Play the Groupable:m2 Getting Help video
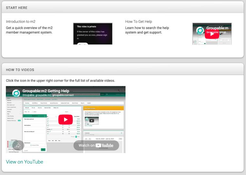This screenshot has height=175, width=246. pos(65,119)
